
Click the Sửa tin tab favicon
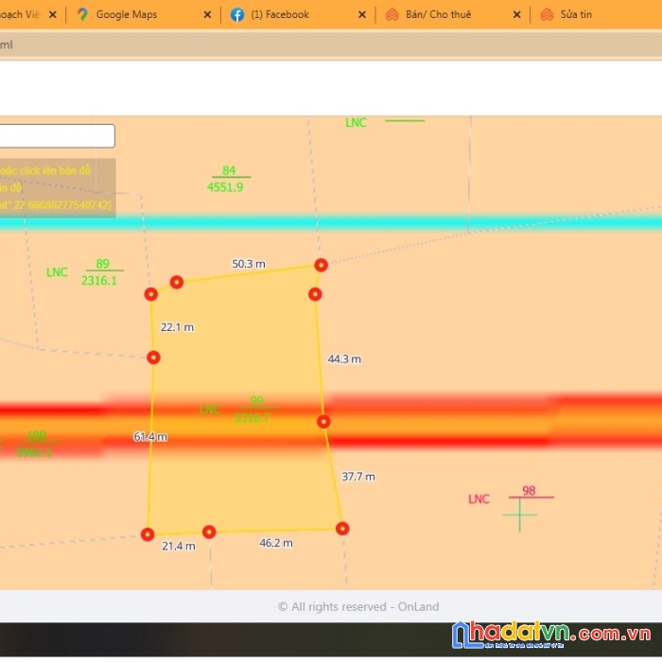[x=546, y=15]
